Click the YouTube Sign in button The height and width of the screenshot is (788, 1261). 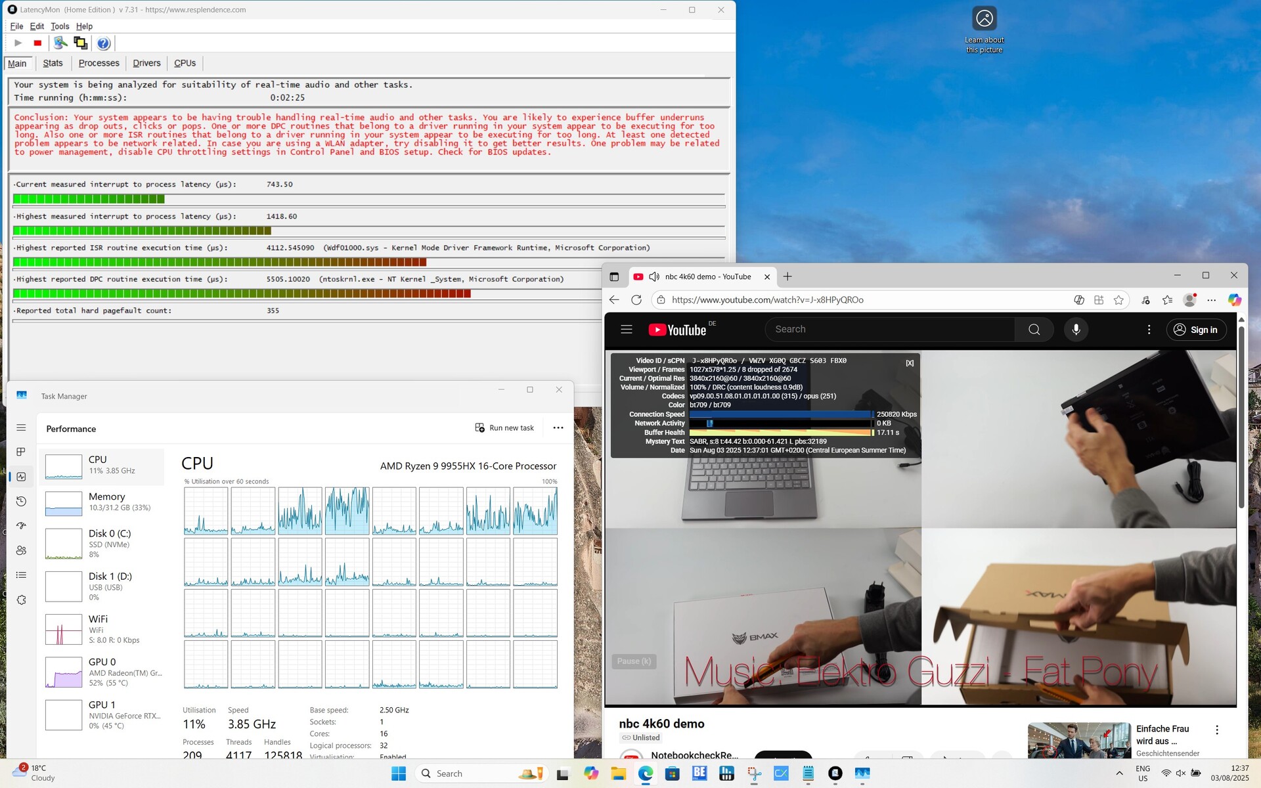point(1196,330)
